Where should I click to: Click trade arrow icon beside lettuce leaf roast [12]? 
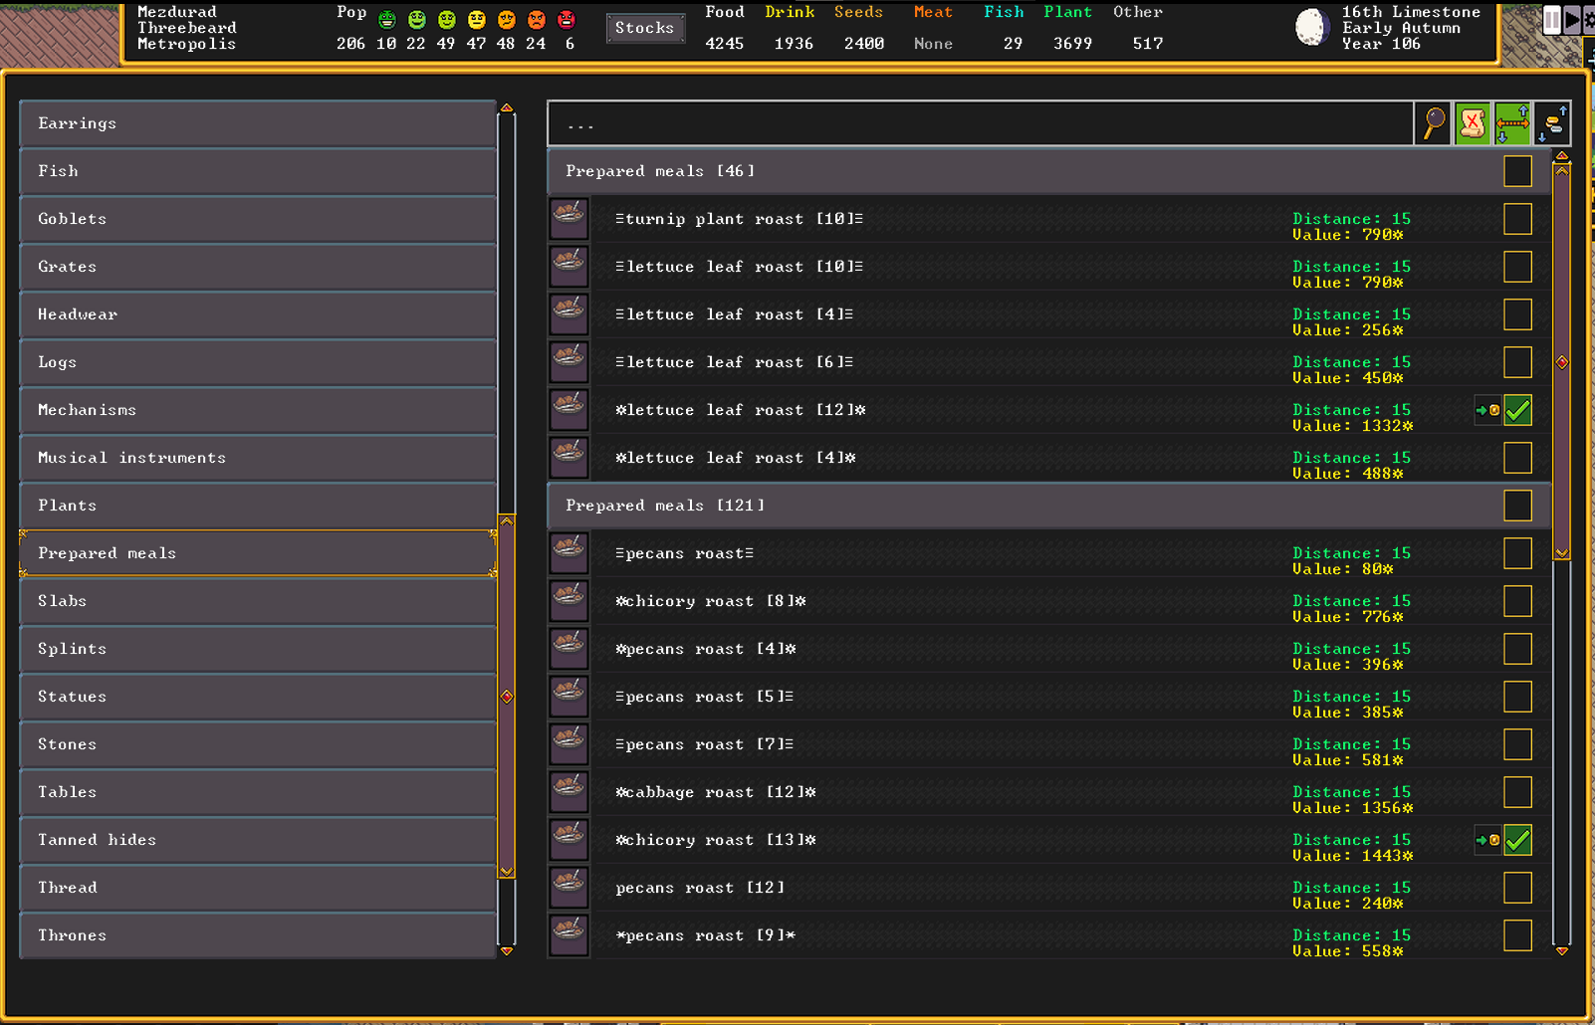(1487, 410)
